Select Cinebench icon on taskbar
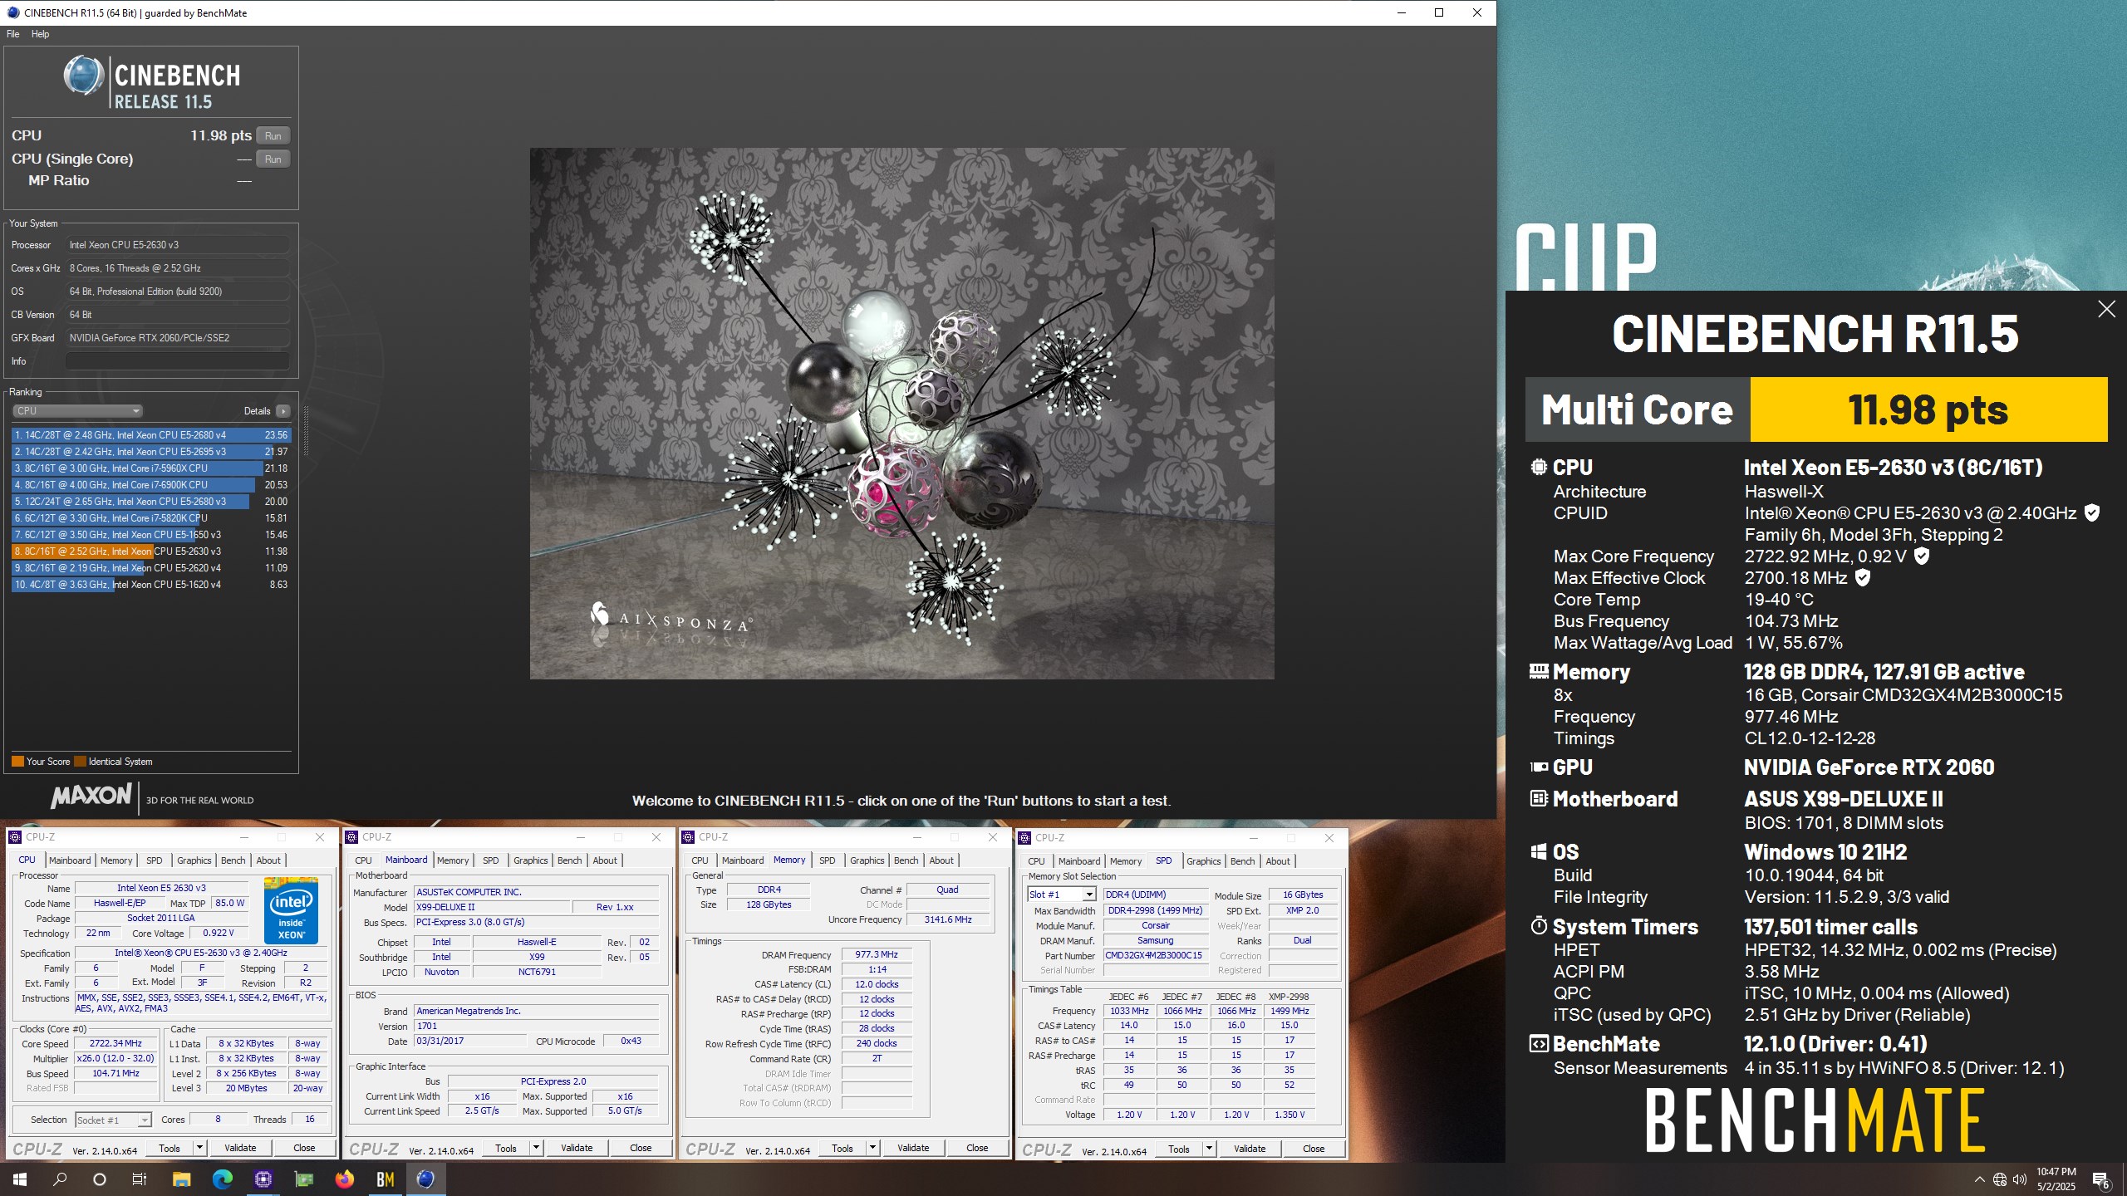This screenshot has height=1196, width=2127. (x=425, y=1179)
